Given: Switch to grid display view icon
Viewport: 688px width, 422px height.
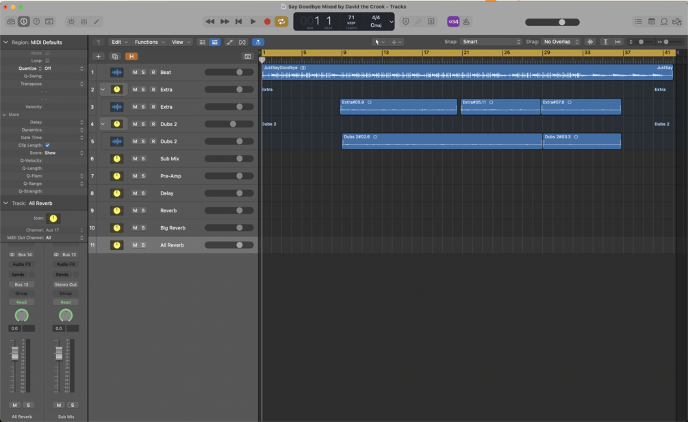Looking at the screenshot, I should pyautogui.click(x=202, y=42).
